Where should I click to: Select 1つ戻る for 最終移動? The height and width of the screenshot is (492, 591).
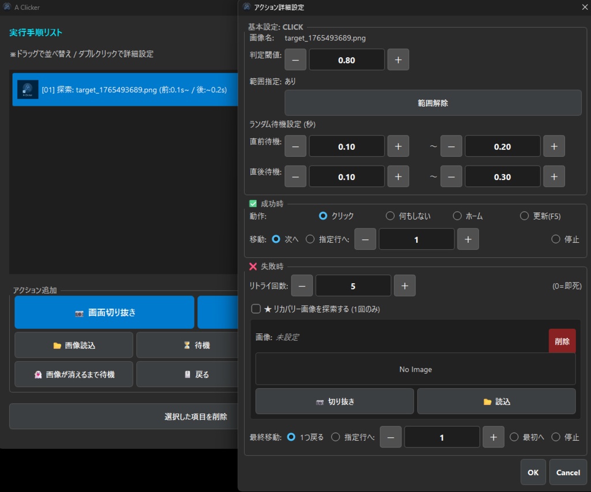291,437
